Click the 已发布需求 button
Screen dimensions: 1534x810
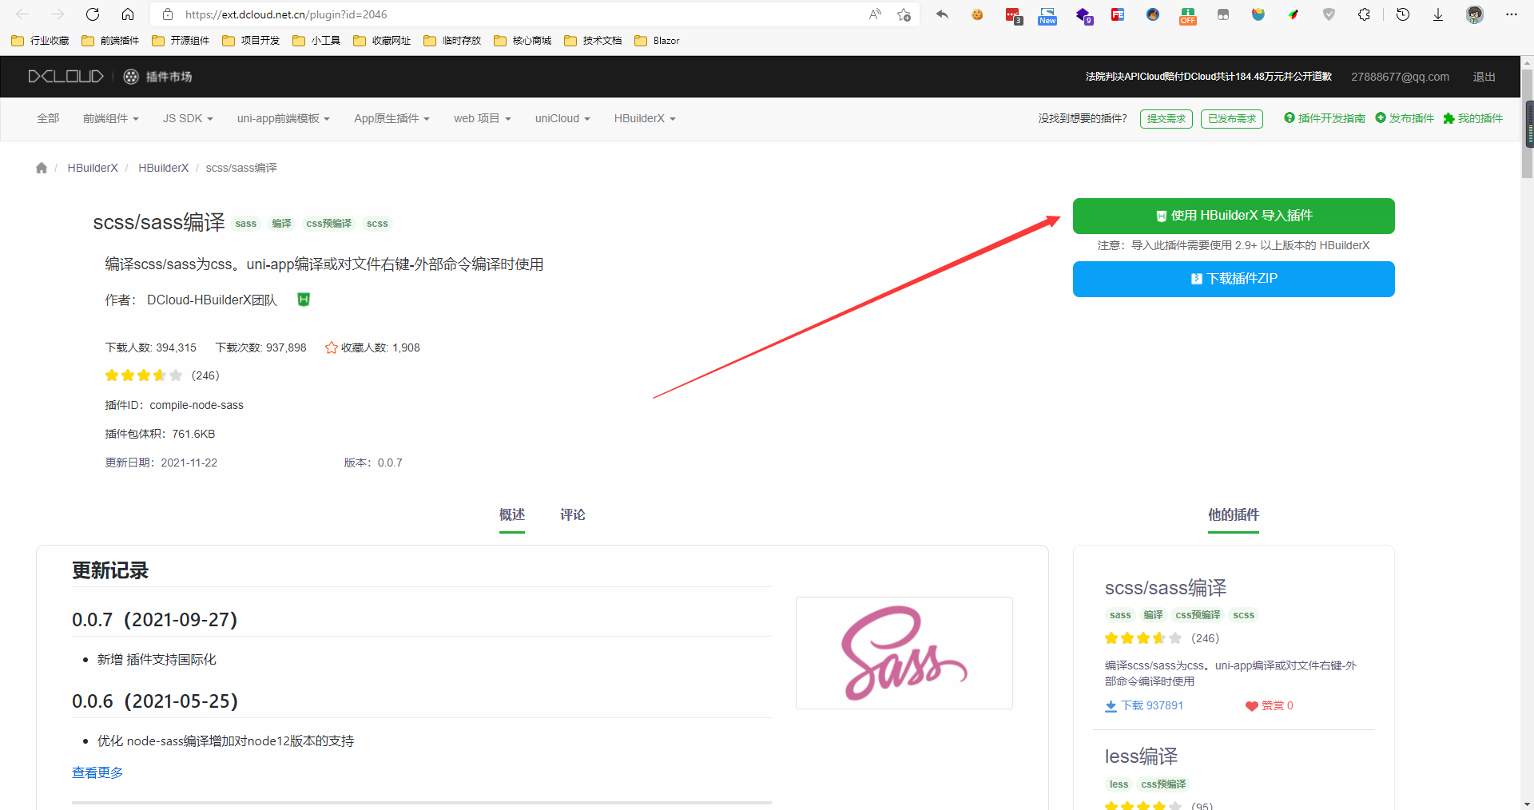1232,119
